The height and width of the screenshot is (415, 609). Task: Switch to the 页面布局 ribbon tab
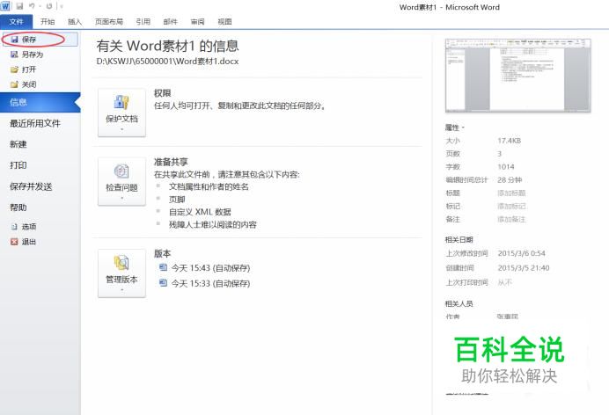(x=109, y=22)
